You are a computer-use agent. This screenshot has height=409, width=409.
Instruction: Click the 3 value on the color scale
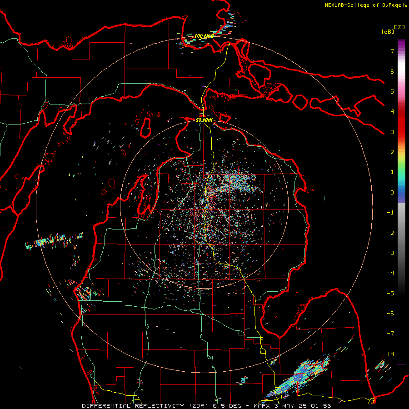pos(392,132)
